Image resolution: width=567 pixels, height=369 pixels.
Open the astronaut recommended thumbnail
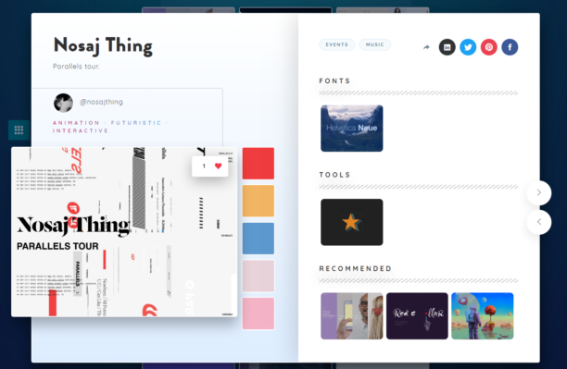(x=483, y=316)
